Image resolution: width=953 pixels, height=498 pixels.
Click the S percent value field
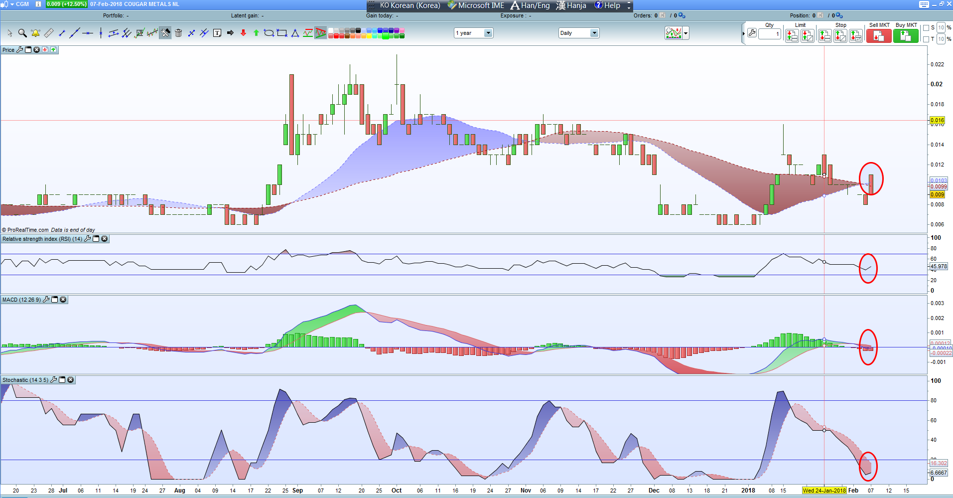click(x=941, y=28)
